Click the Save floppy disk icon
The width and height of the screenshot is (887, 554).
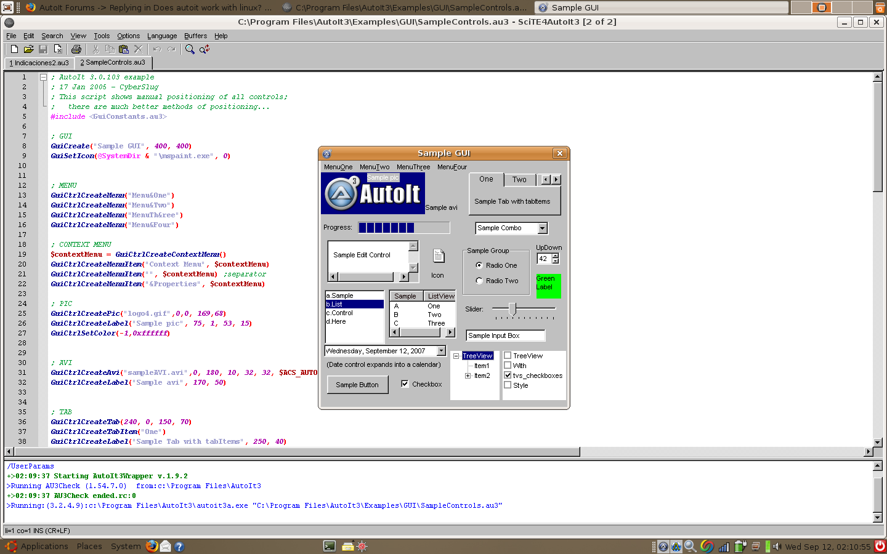tap(43, 49)
